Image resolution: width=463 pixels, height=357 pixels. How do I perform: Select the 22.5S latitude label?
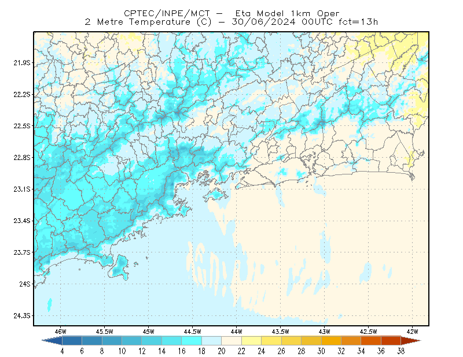pos(22,126)
